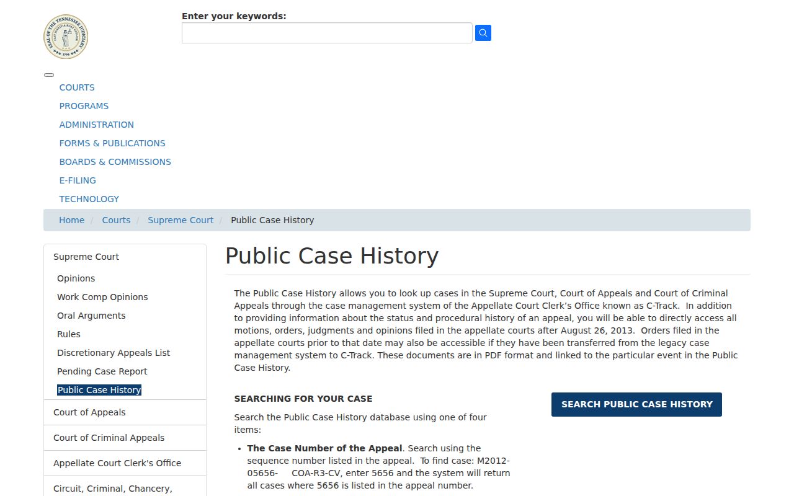Focus the keywords search input field
Screen dimensions: 794x496
[x=327, y=33]
